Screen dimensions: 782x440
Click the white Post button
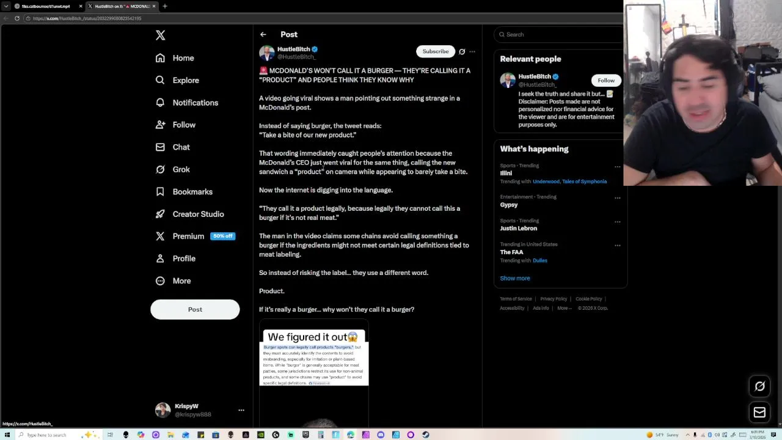tap(195, 309)
